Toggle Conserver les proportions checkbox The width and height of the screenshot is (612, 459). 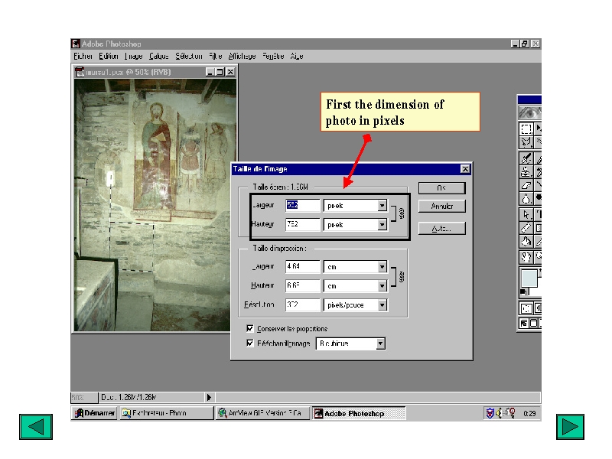tap(250, 328)
